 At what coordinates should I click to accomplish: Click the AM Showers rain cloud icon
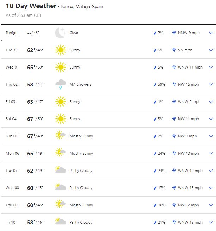61,84
